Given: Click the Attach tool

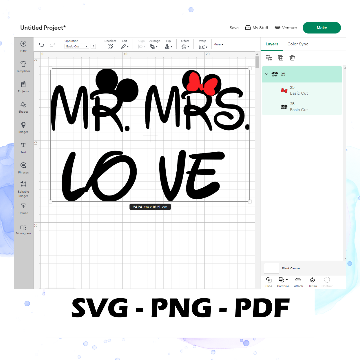Looking at the screenshot, I should click(x=298, y=282).
